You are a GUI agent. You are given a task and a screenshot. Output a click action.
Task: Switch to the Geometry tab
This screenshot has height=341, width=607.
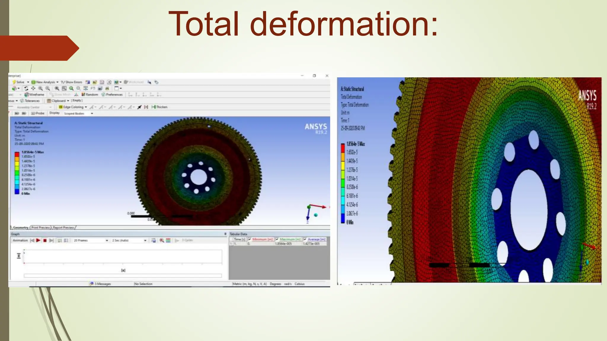[x=20, y=227]
